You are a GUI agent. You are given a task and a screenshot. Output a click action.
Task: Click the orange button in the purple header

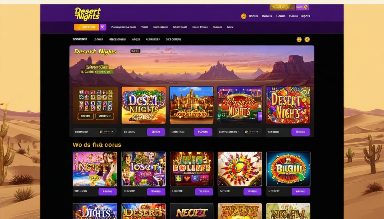(86, 27)
